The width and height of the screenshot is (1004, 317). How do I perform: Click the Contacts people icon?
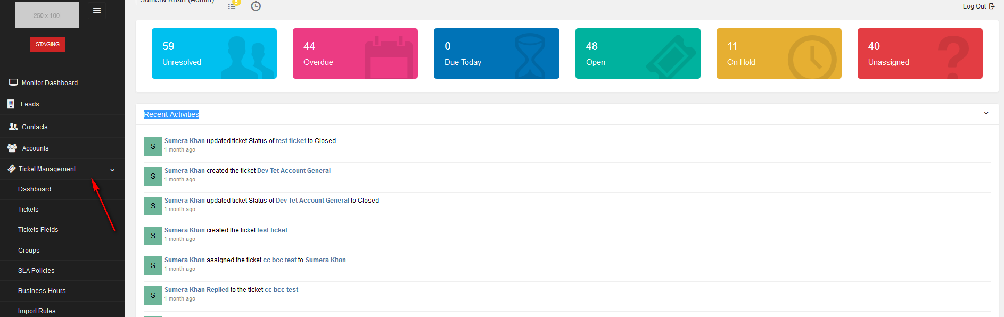[13, 127]
